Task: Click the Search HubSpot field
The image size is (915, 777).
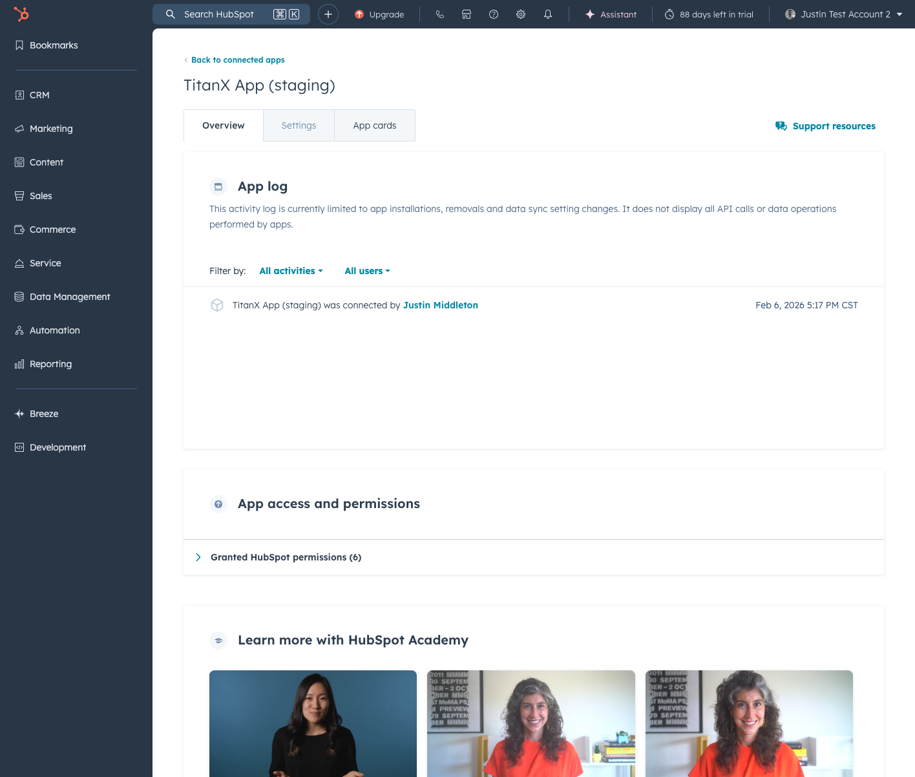Action: (x=231, y=14)
